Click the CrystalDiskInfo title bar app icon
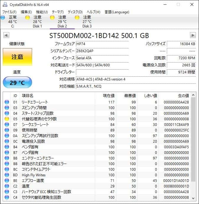199x204 pixels. 5,4
